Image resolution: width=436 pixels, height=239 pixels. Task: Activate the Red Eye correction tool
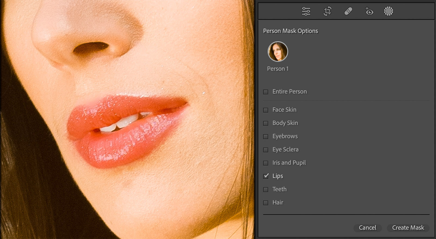pyautogui.click(x=369, y=11)
